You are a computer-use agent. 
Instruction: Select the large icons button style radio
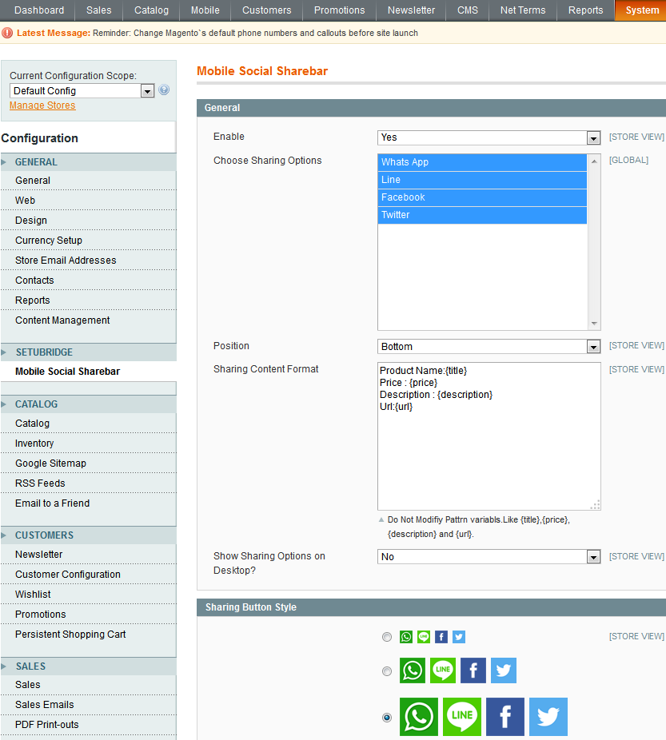(x=387, y=718)
